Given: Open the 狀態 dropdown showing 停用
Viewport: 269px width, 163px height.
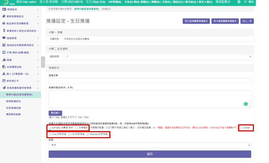Looking at the screenshot, I should (x=150, y=145).
